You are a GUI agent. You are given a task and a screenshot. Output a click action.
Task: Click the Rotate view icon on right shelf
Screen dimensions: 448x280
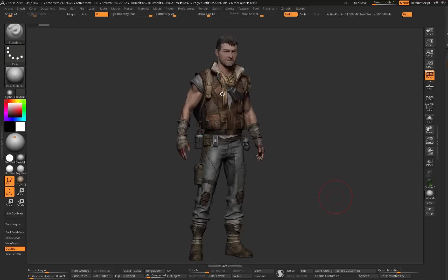429,151
